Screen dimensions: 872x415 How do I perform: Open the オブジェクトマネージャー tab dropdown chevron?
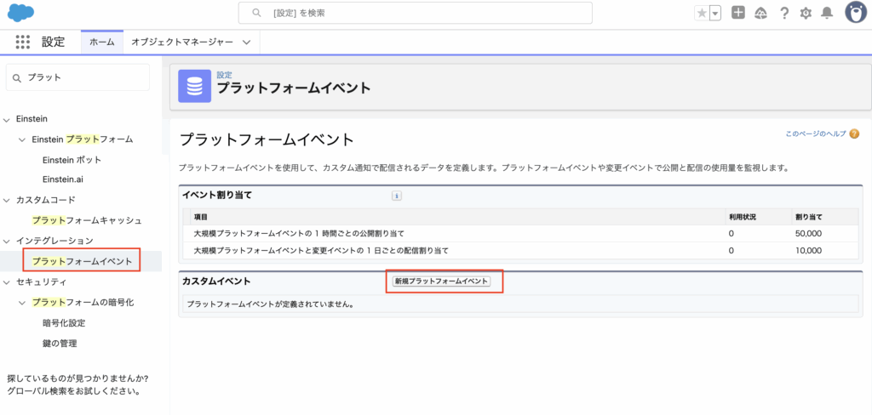[x=246, y=42]
